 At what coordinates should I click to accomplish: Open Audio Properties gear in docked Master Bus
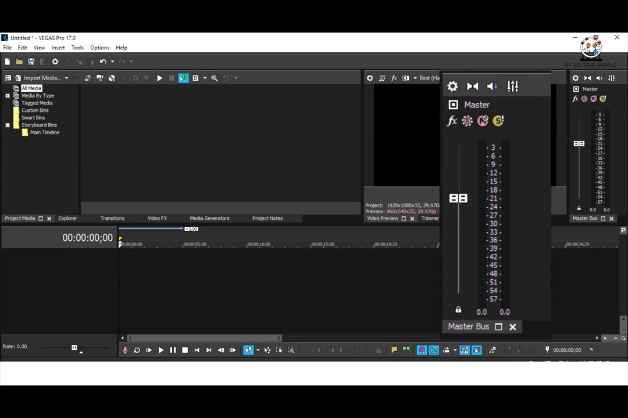pyautogui.click(x=576, y=78)
